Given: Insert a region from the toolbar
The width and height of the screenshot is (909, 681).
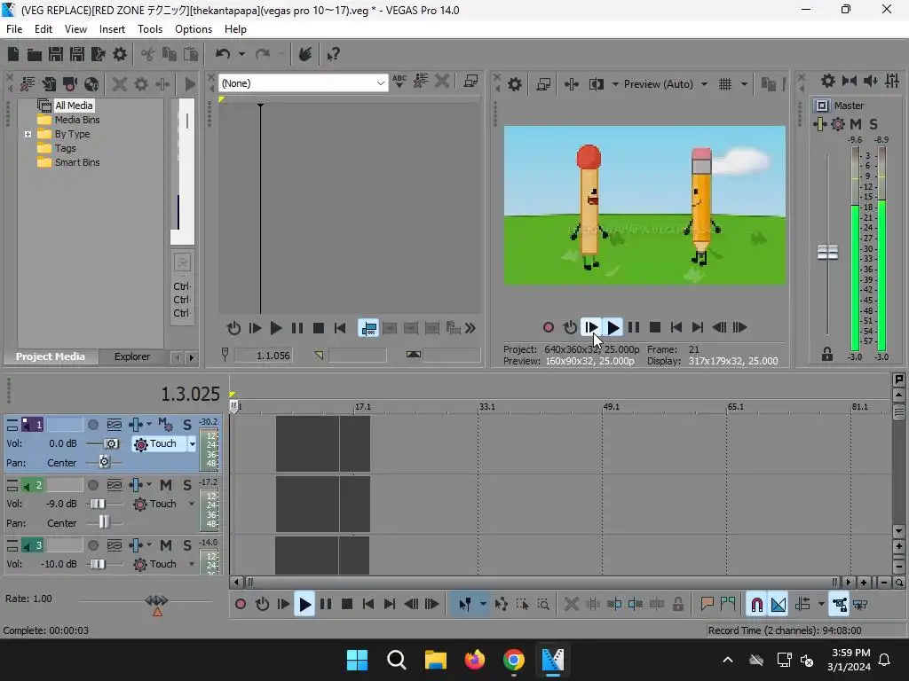Looking at the screenshot, I should point(728,605).
